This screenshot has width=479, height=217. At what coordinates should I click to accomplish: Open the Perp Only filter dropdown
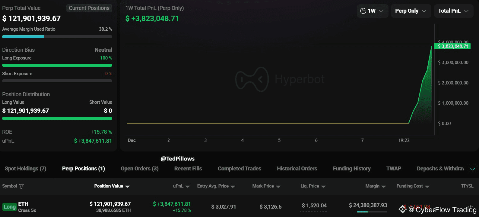(x=411, y=11)
